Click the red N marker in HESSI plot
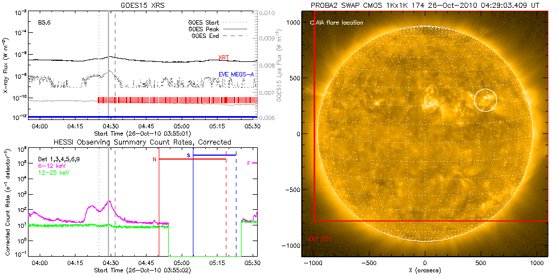Screen dimensions: 559x279 point(154,160)
